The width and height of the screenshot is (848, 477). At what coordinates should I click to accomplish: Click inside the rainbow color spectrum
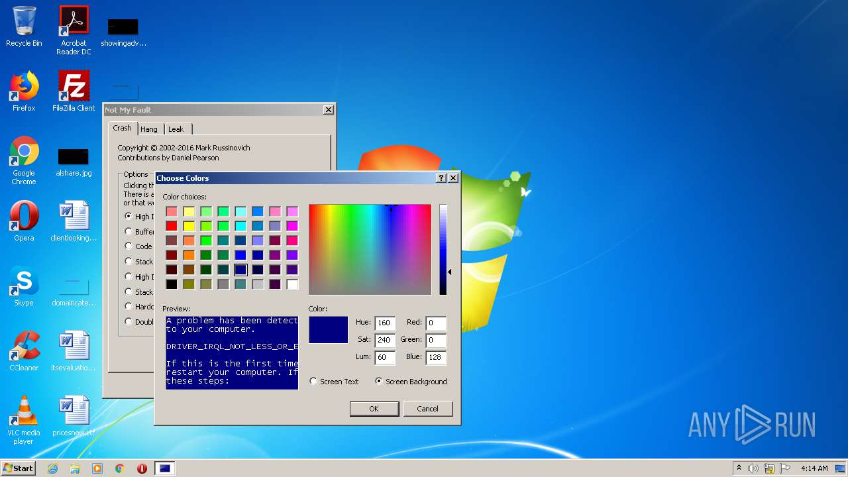pos(370,250)
